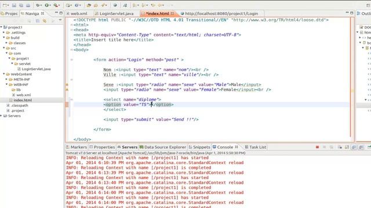Screen dimensions: 371x208
Task: Open the Debug dropdown arrow
Action: click(41, 5)
